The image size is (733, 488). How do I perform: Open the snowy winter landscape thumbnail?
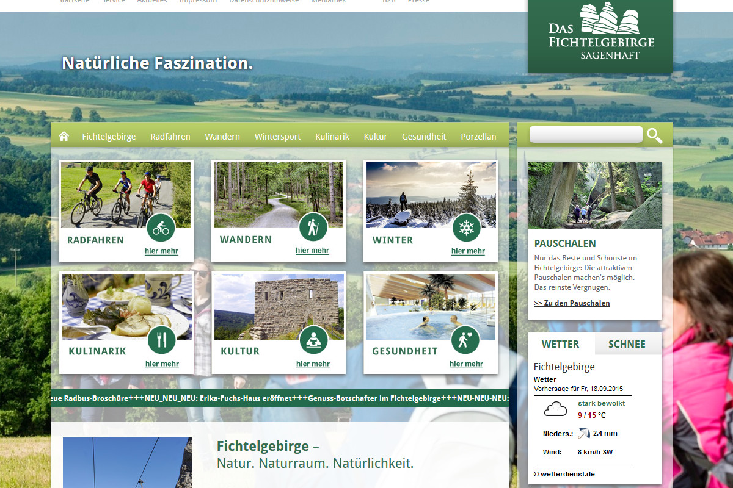431,195
